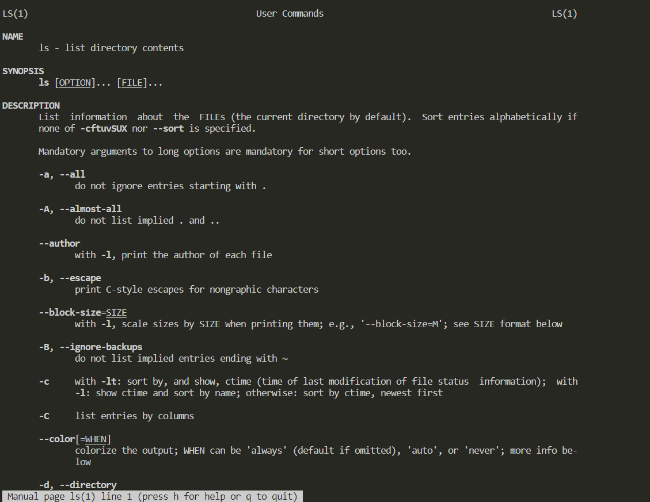Click the '--color' option name
The width and height of the screenshot is (650, 502).
coord(57,439)
